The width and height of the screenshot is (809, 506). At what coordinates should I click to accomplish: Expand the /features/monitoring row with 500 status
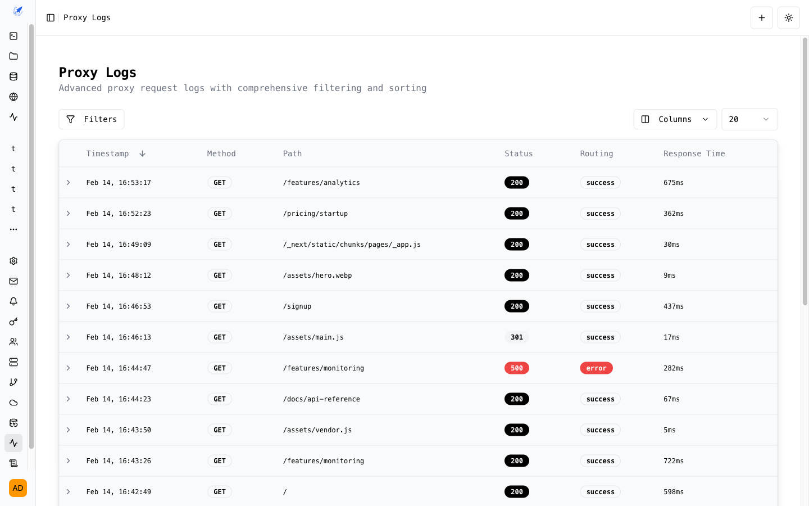click(68, 368)
